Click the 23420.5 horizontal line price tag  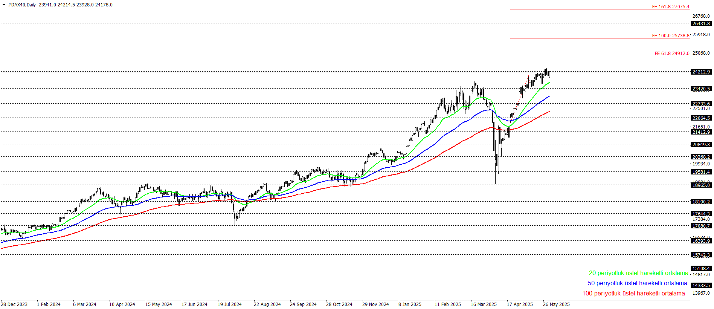coord(701,89)
